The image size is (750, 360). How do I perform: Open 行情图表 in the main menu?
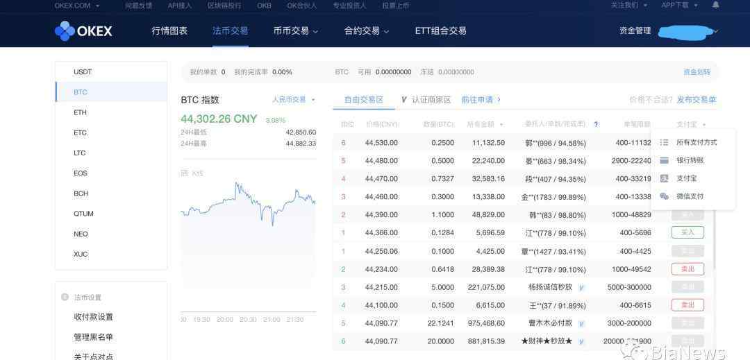169,31
